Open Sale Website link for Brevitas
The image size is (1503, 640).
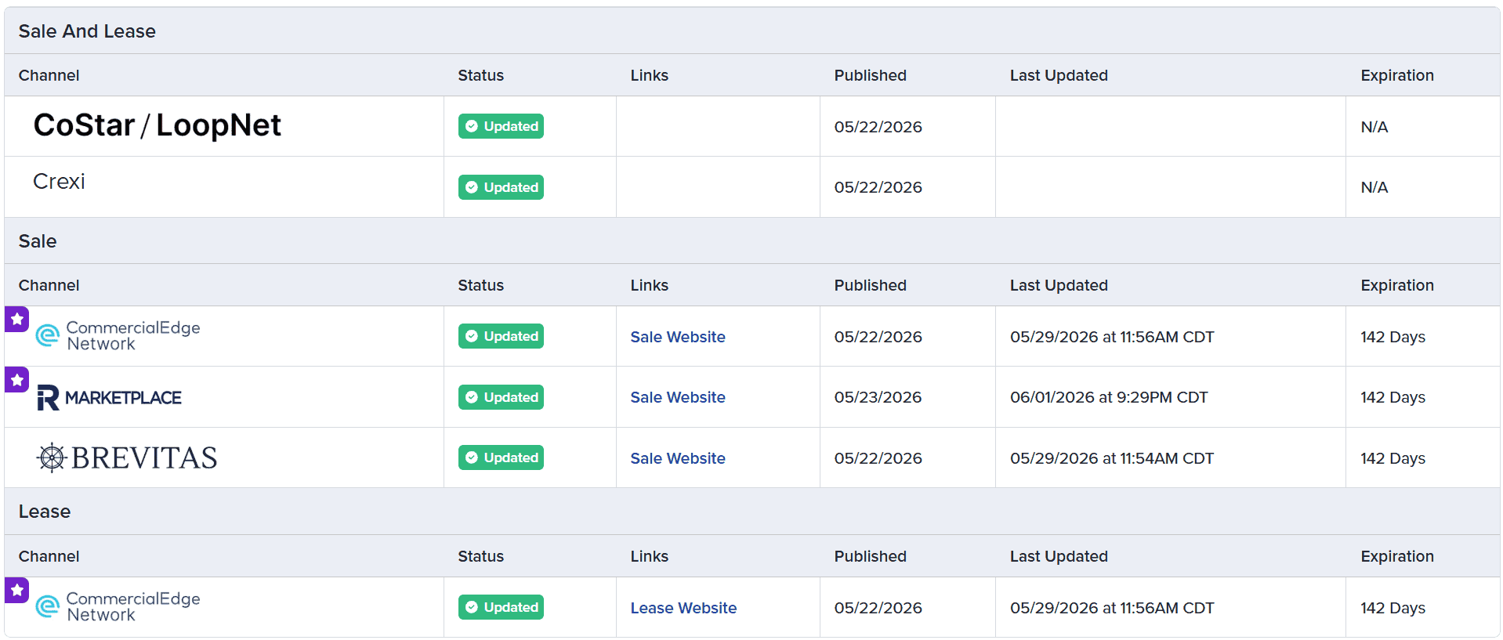[x=678, y=458]
